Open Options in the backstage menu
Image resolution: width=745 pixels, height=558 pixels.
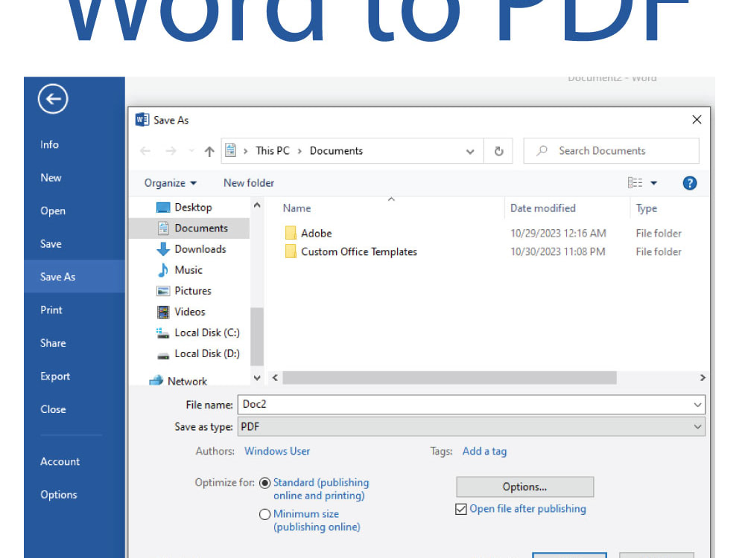click(x=58, y=495)
